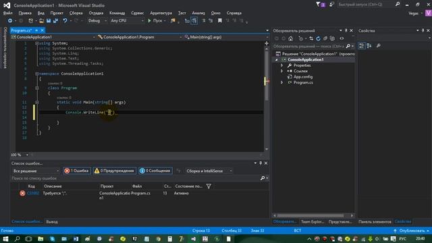Click the Property Pages wrench icon
The image size is (432, 243).
(x=379, y=46)
